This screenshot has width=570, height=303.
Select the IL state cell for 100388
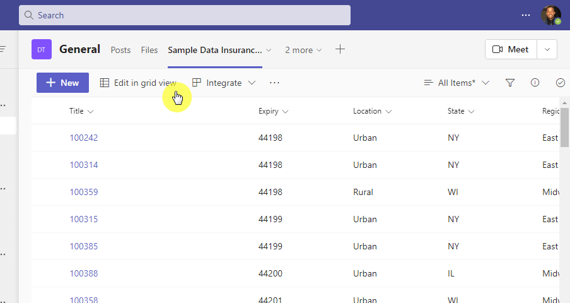[x=451, y=273]
